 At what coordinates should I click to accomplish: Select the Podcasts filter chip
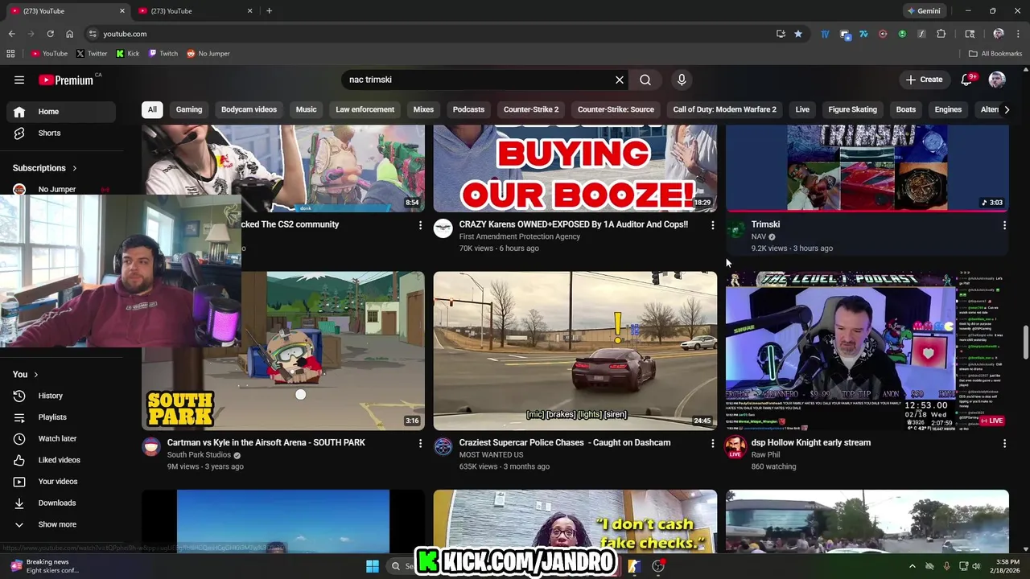[x=468, y=109]
